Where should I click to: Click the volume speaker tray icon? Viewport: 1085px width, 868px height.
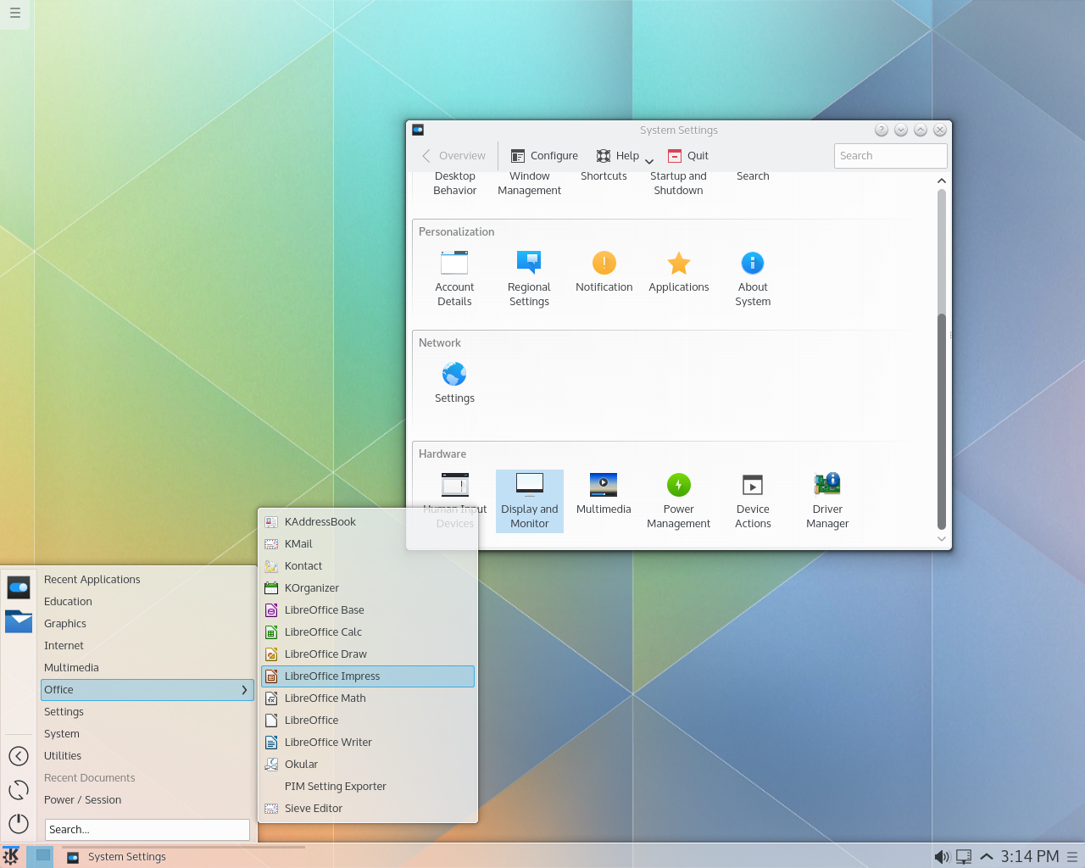point(942,857)
